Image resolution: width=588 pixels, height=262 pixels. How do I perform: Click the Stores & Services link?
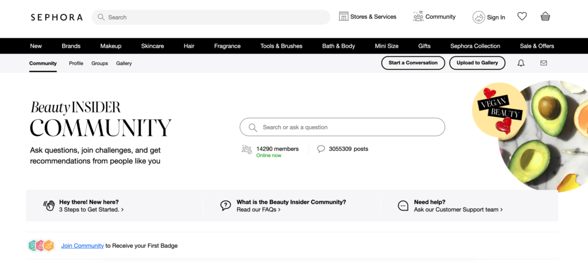tap(373, 17)
